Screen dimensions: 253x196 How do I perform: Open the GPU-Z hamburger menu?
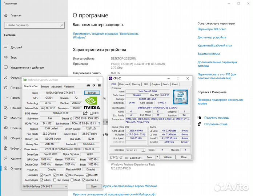[99, 86]
